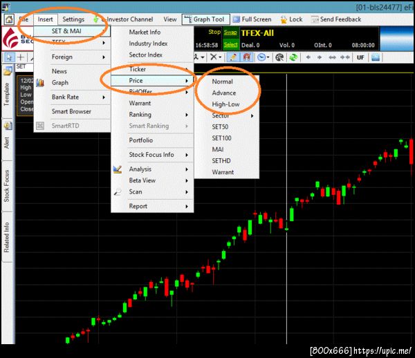The height and width of the screenshot is (358, 415).
Task: Click the clock time-period icon
Action: 261,57
